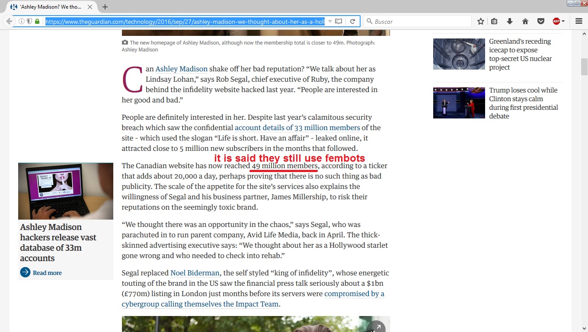Click the scrollbar up arrow
Screen dimensions: 588x332
[x=584, y=33]
